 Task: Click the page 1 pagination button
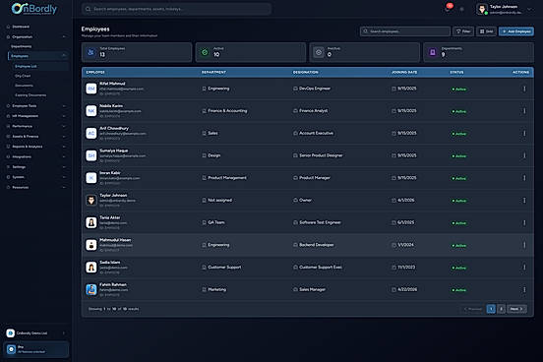(x=491, y=309)
